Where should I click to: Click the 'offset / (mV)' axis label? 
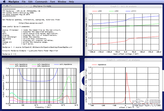(125, 107)
